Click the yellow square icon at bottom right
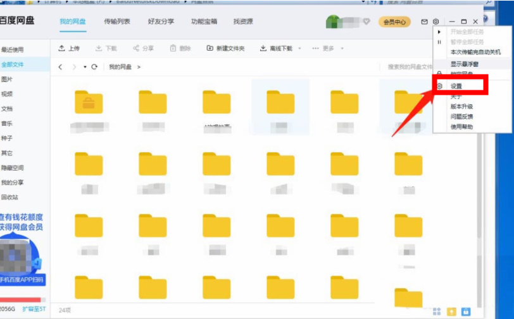Screen dimensions: 514x319 [x=451, y=311]
